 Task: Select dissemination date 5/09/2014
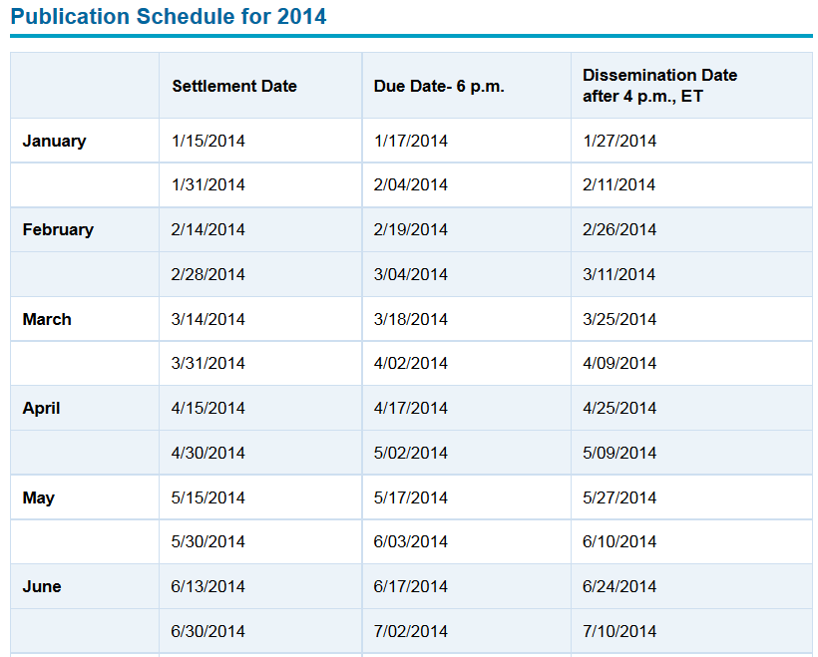619,453
